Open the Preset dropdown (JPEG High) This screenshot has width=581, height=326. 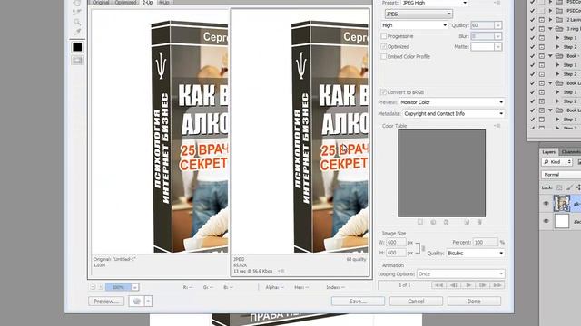coord(435,3)
